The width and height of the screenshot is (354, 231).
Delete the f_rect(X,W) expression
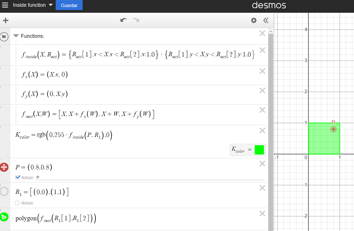(262, 110)
